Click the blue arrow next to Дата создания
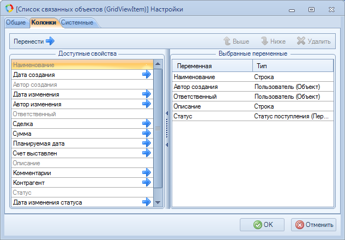Viewport: 345px width, 240px height. (x=146, y=75)
